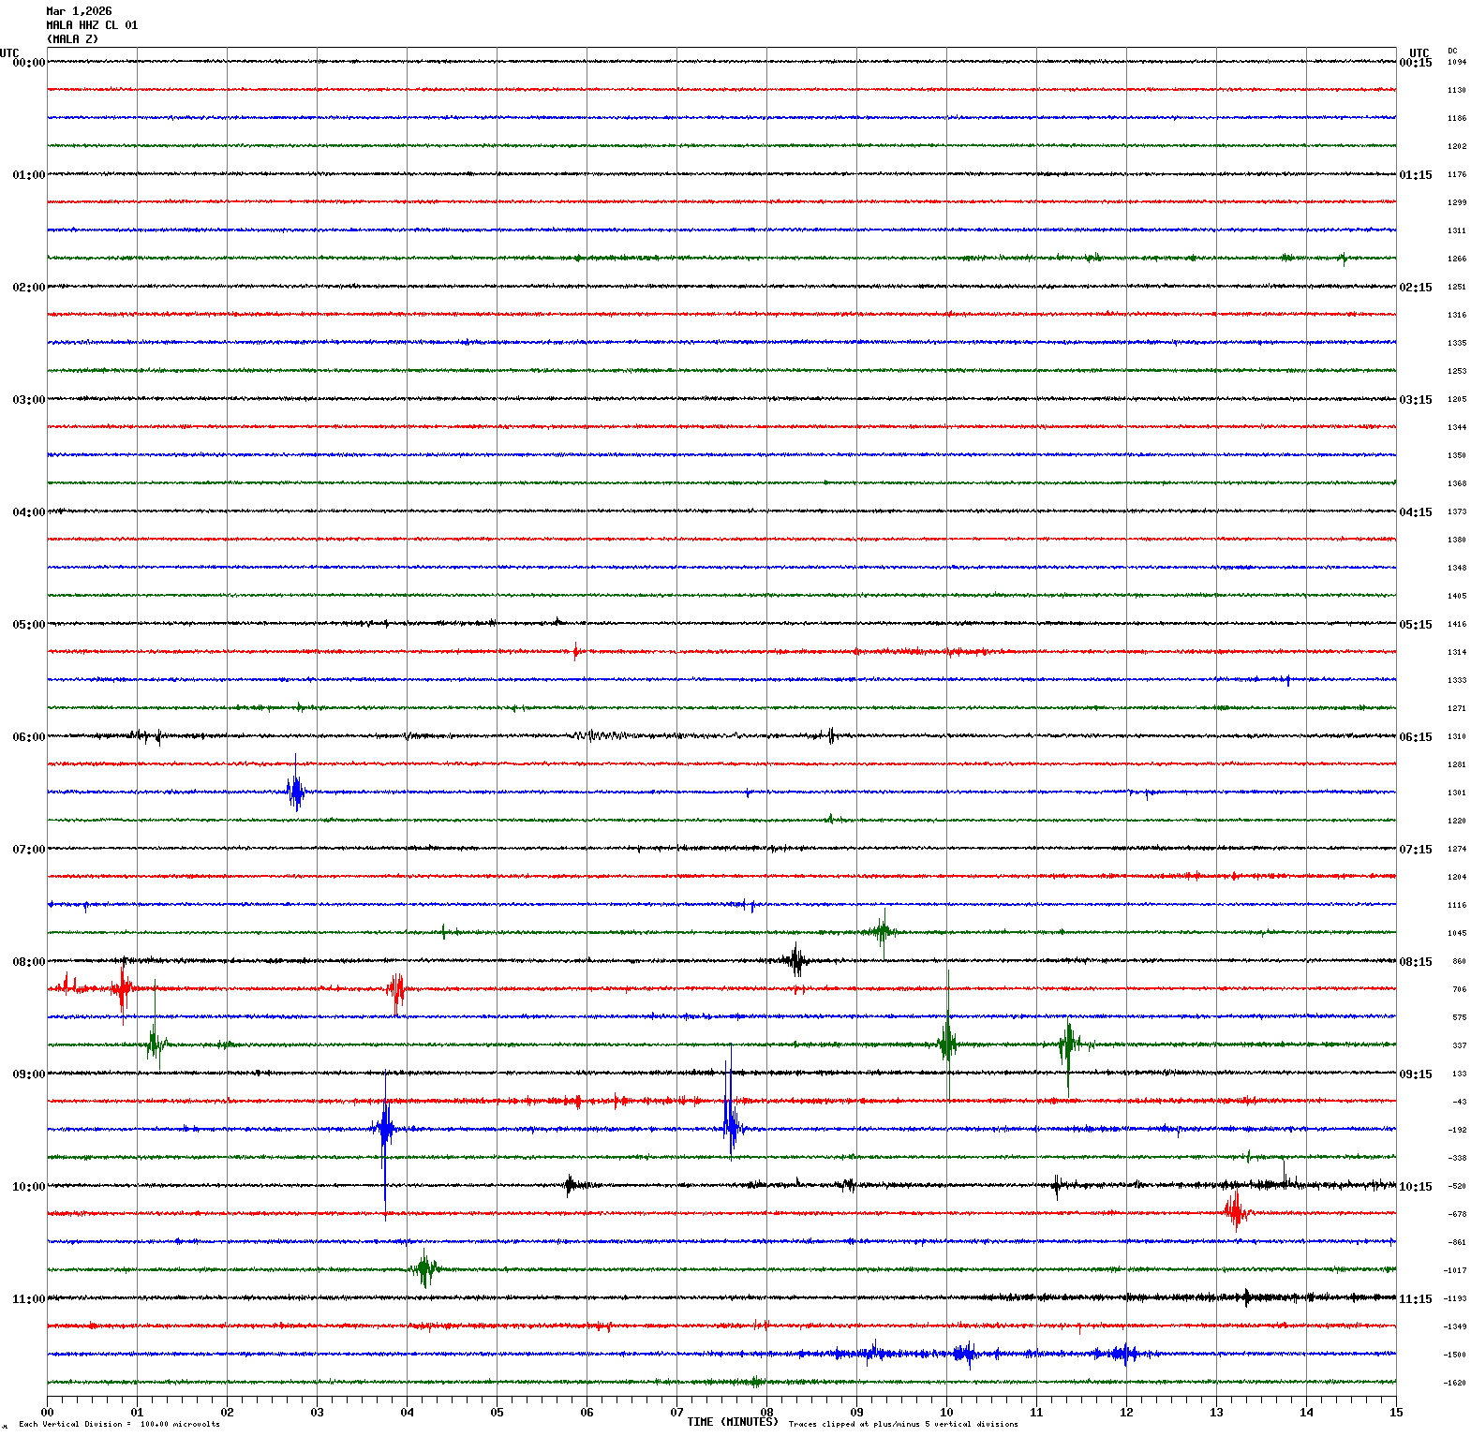
Task: Click the 10:15 label on right side
Action: pos(1415,1187)
